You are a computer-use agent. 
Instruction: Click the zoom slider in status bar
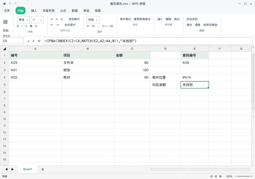coord(244,177)
